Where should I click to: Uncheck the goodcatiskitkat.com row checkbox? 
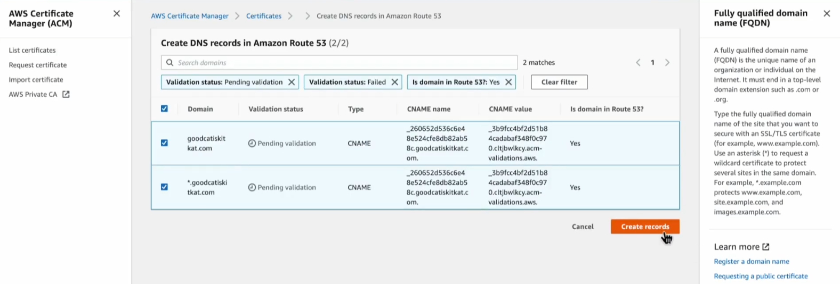(x=164, y=143)
